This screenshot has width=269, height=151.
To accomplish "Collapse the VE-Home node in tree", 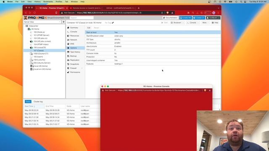I will point(27,29).
